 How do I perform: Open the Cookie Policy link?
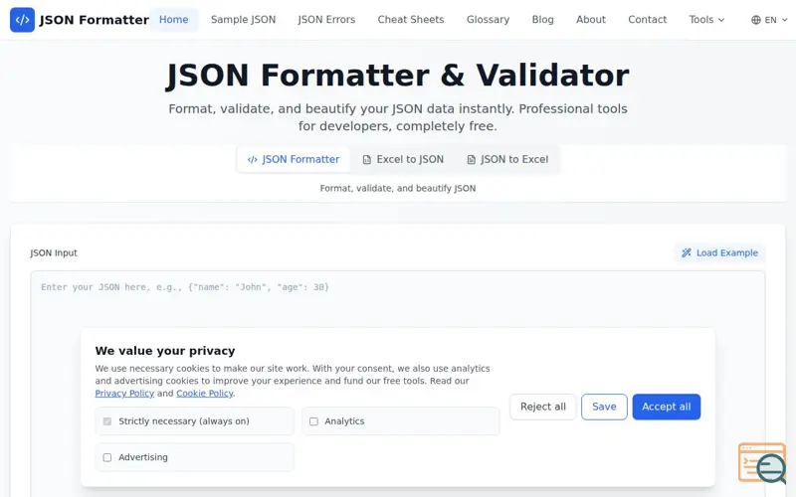point(205,394)
